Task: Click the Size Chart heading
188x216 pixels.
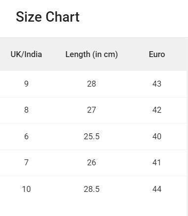Action: (x=48, y=17)
